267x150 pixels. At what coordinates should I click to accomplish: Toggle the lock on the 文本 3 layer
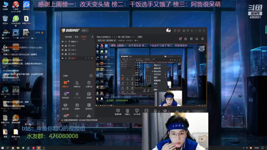(66, 50)
